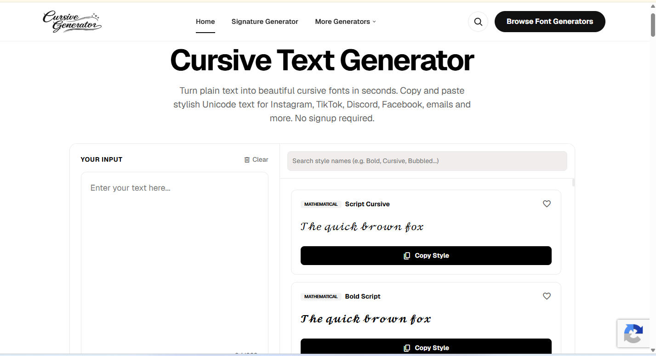Favorite the Script Cursive style heart
Image resolution: width=656 pixels, height=356 pixels.
click(x=547, y=204)
